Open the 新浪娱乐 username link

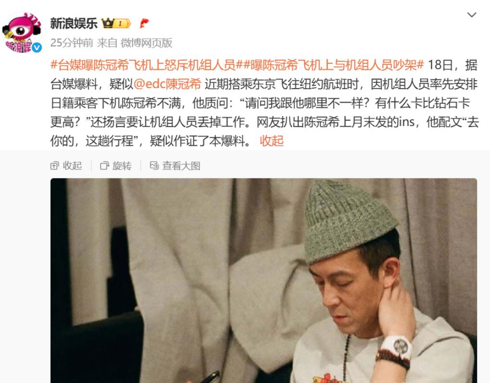coord(74,24)
